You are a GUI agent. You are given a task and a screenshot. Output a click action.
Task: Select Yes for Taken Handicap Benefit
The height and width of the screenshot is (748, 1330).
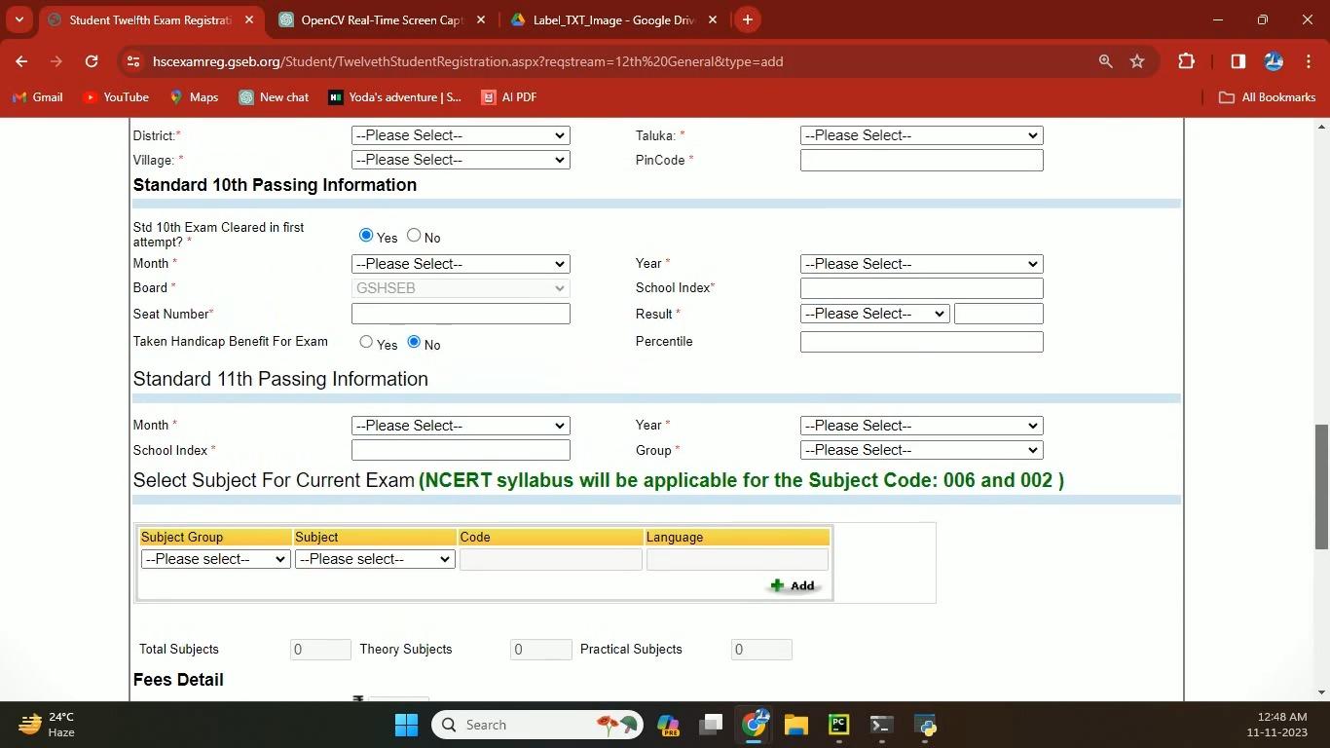pos(366,342)
